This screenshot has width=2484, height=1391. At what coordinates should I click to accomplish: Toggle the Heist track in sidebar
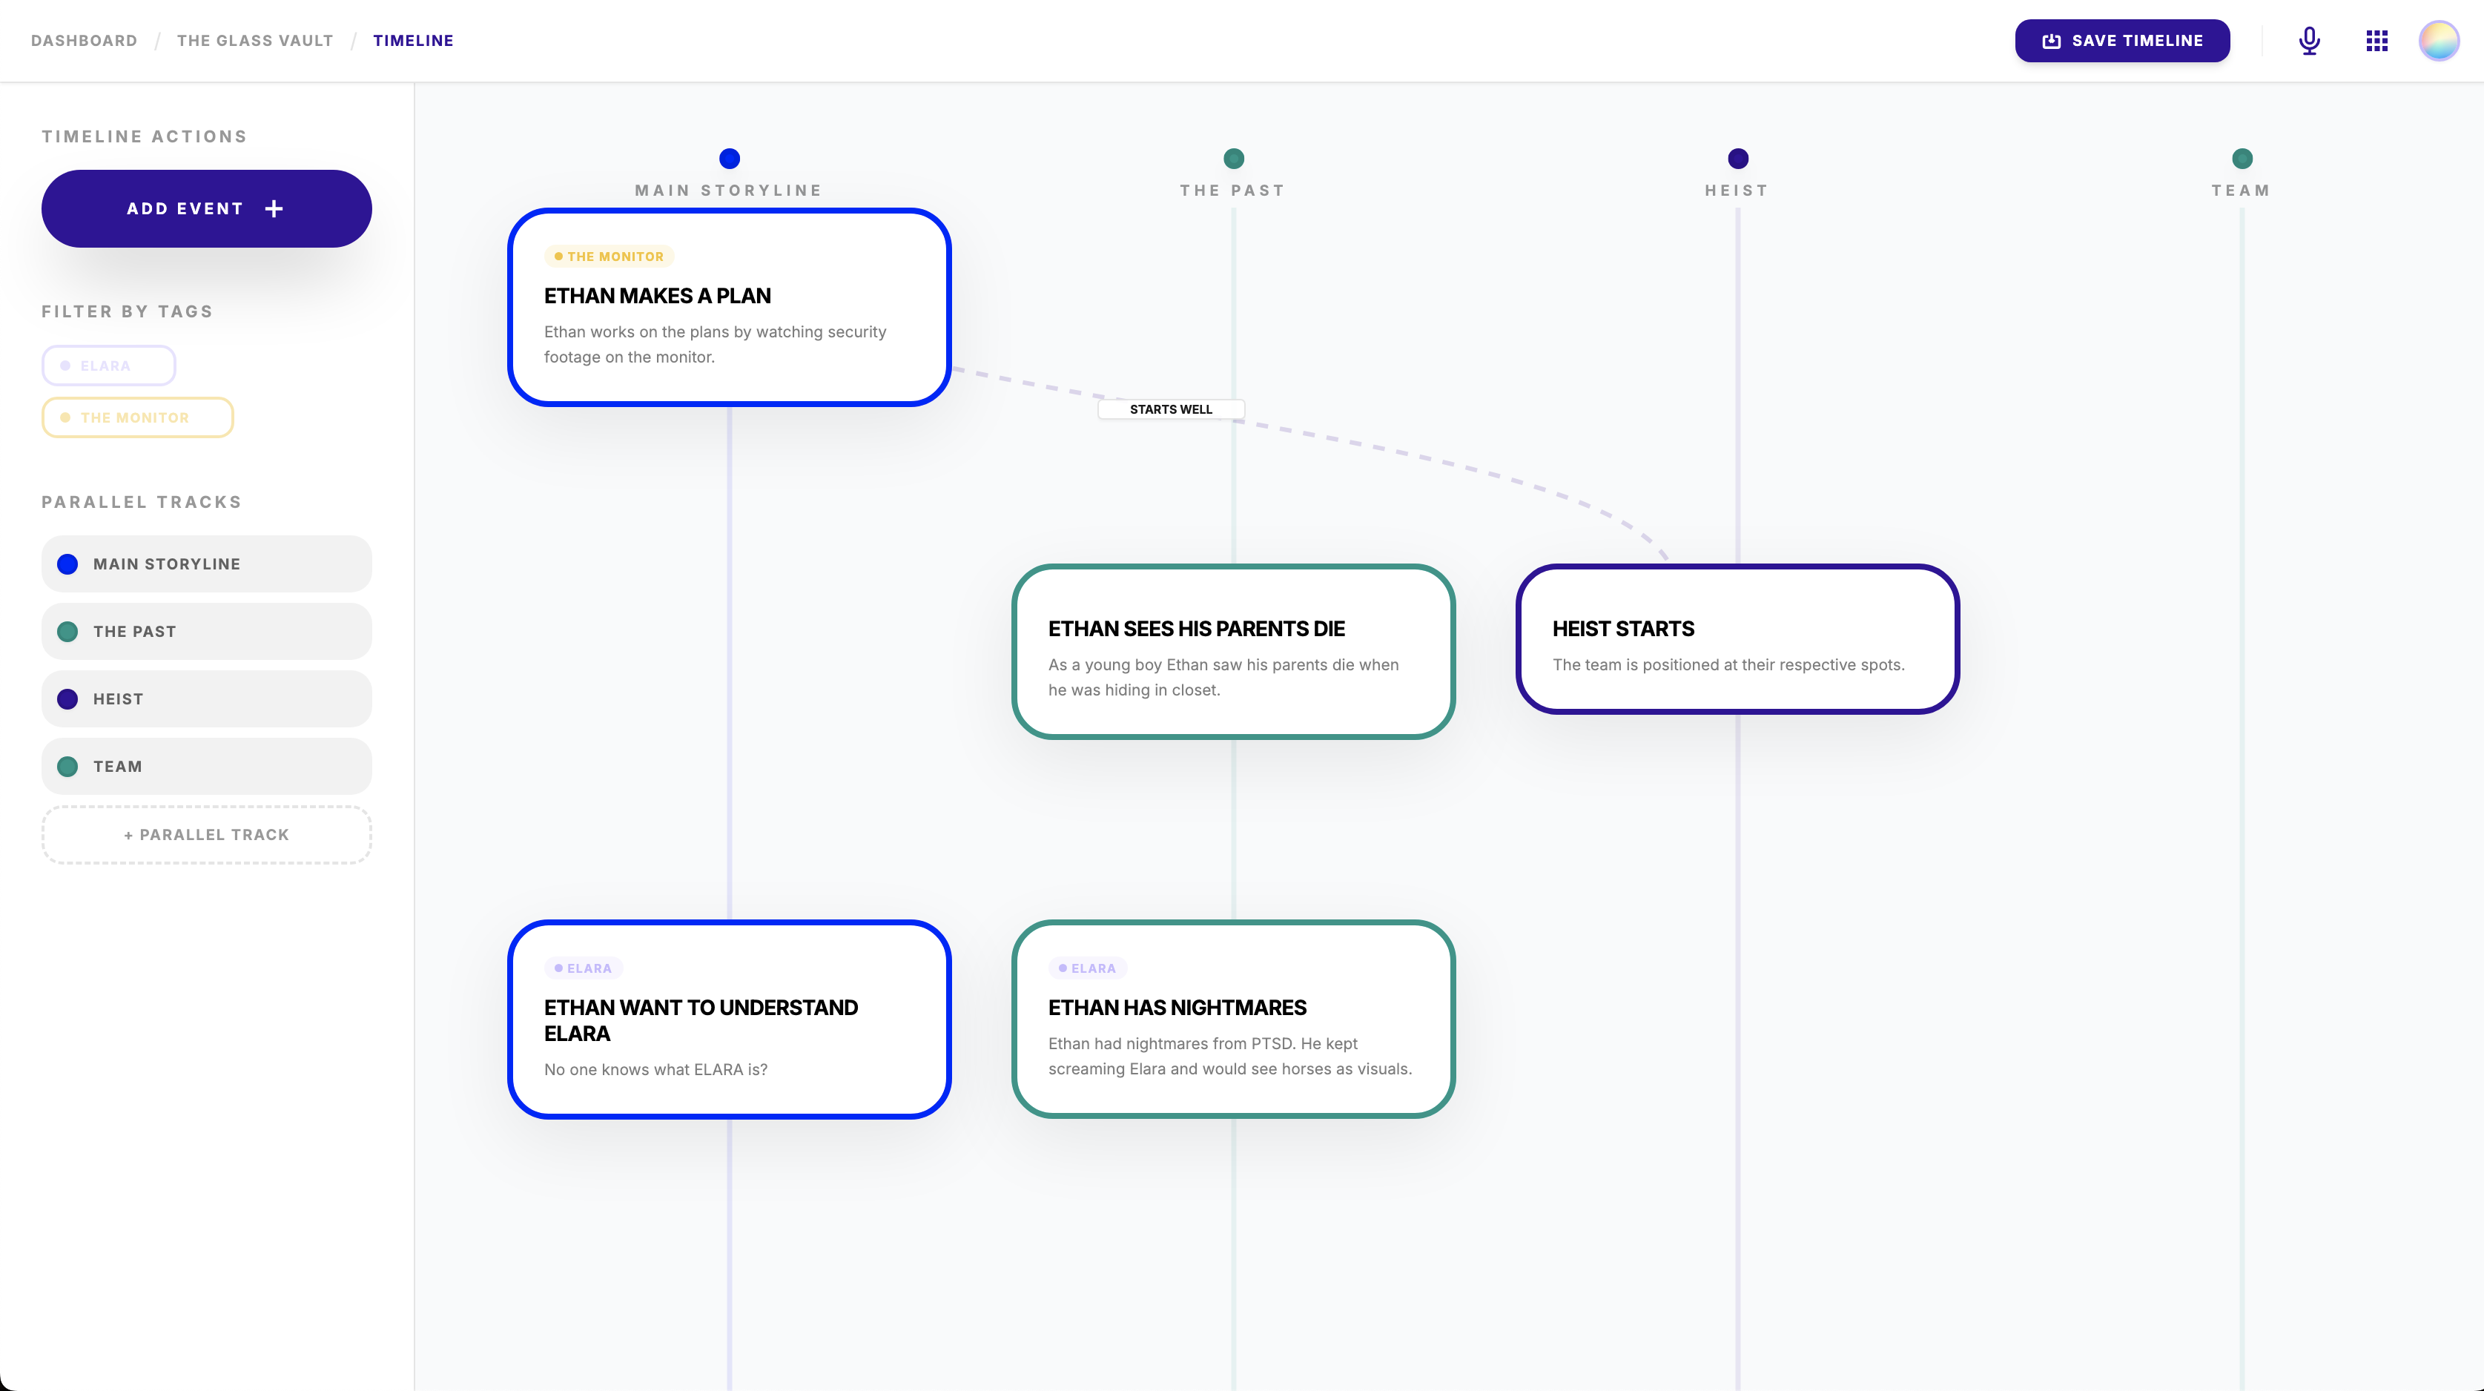pyautogui.click(x=206, y=699)
